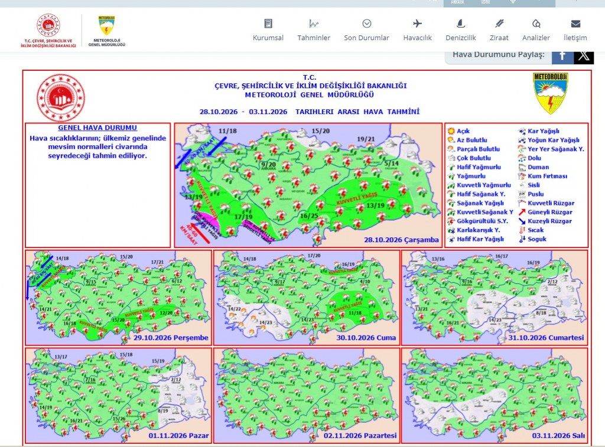Screen dimensions: 605x447
Task: Open the 03.11.2026 Salı forecast map
Action: 495,395
